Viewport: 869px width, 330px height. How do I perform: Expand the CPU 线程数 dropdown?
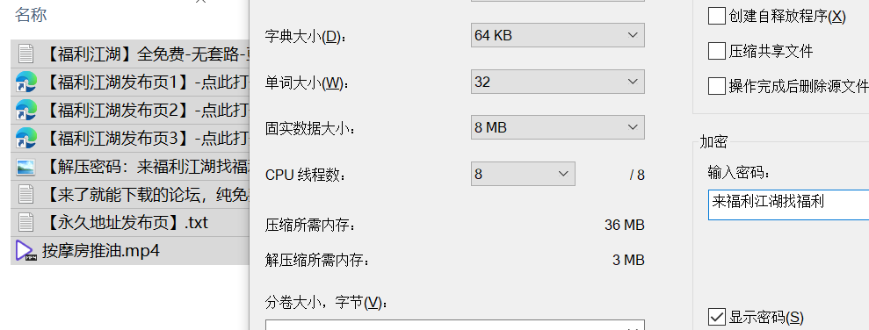(523, 174)
